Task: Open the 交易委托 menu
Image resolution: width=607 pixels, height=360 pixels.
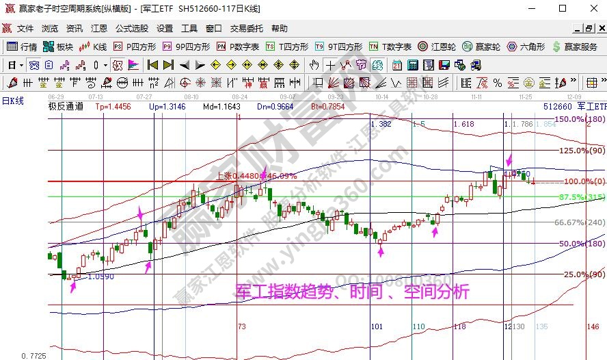Action: coord(246,29)
